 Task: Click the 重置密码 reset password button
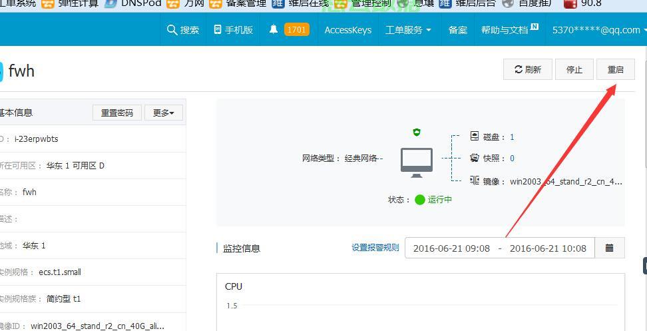point(117,113)
